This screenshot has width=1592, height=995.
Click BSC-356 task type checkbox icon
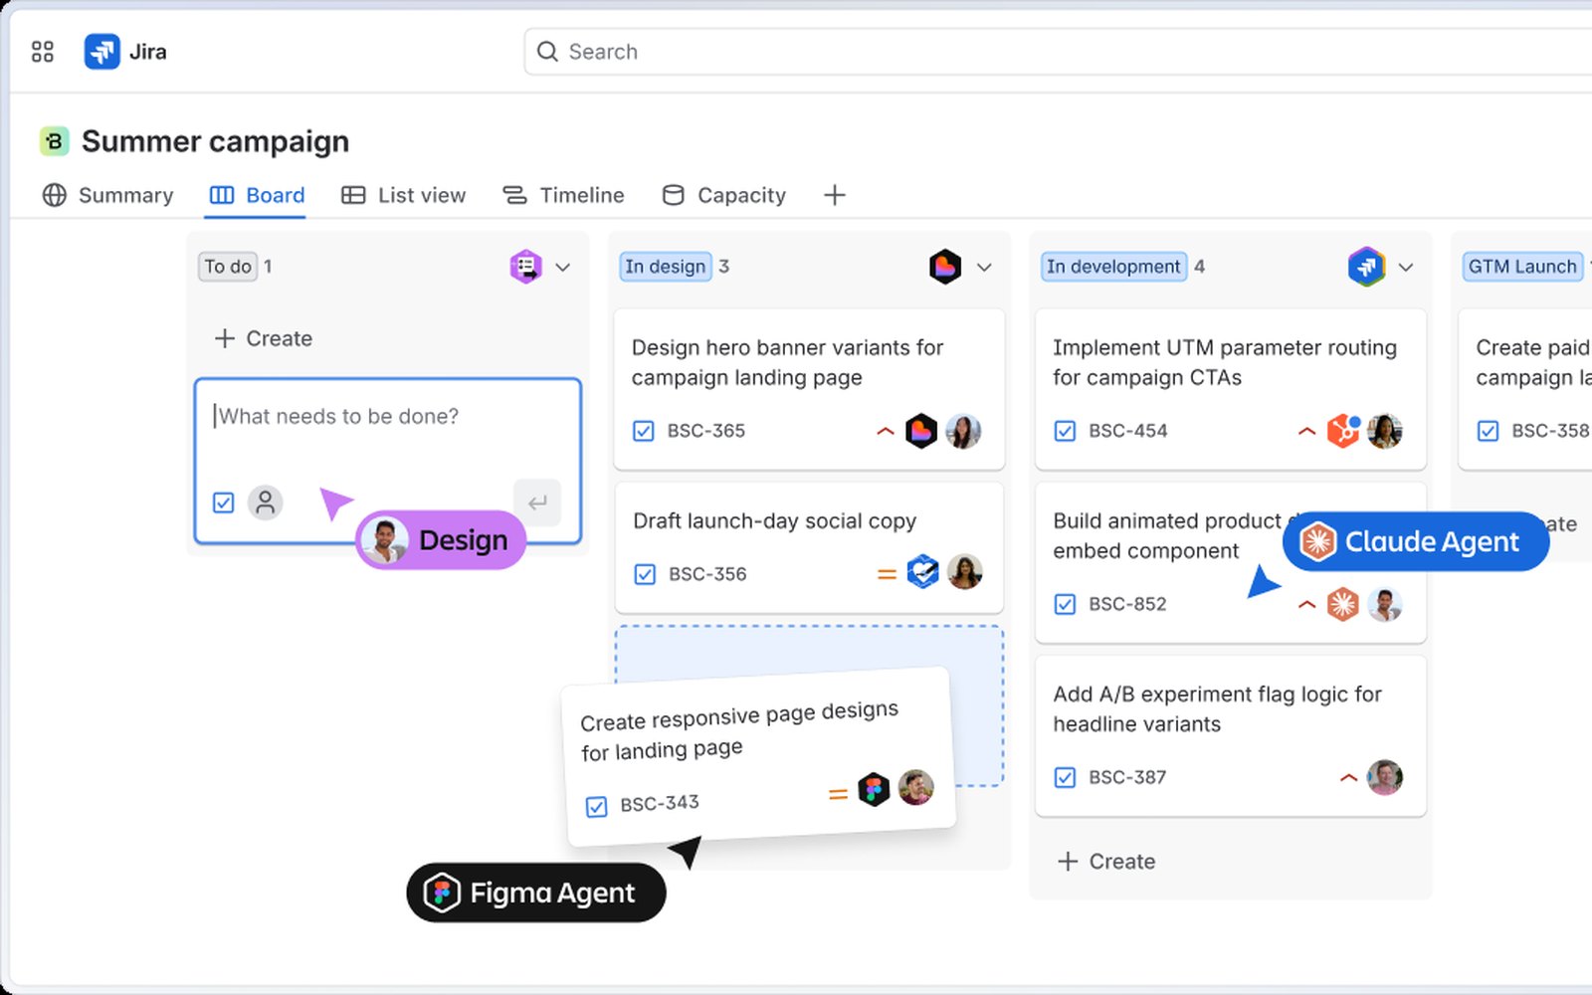[645, 574]
